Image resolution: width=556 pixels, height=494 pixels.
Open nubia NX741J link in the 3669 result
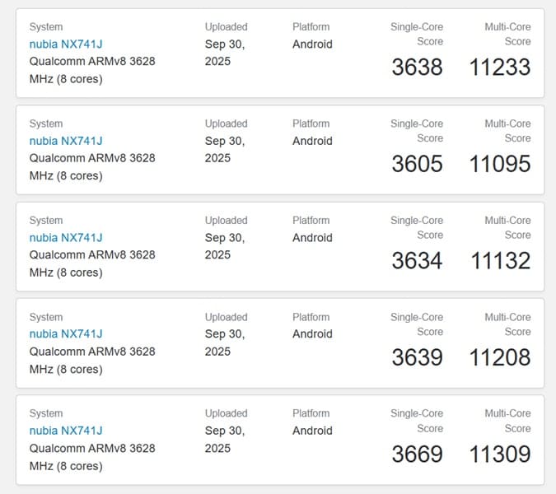(66, 431)
